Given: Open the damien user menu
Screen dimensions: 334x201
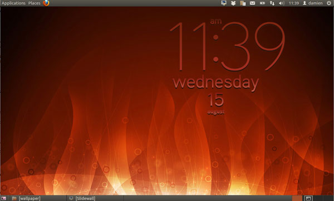Looking at the screenshot, I should (x=313, y=3).
